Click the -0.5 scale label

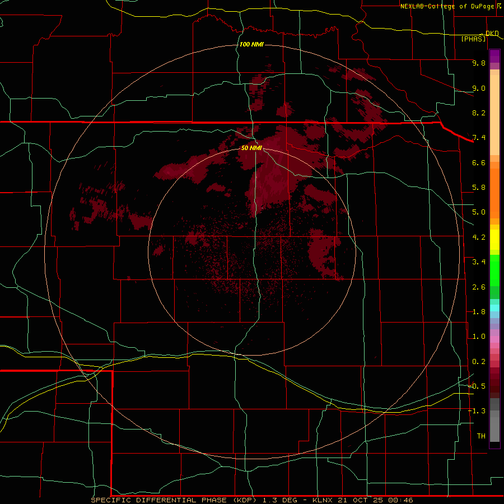tap(477, 386)
